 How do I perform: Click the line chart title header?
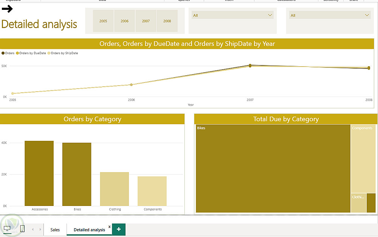187,44
